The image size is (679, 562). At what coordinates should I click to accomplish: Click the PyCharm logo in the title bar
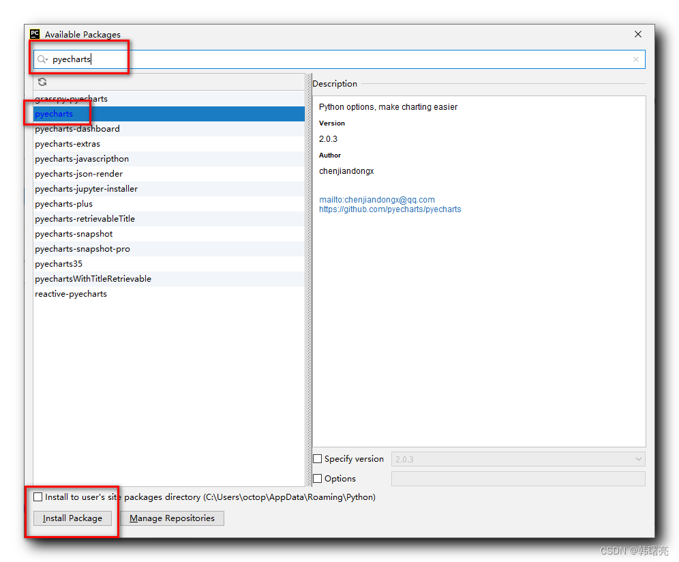pos(35,34)
